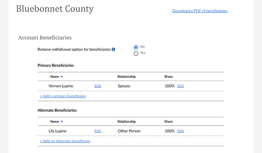
Task: Click the info icon beside withdrawal option
Action: 113,49
